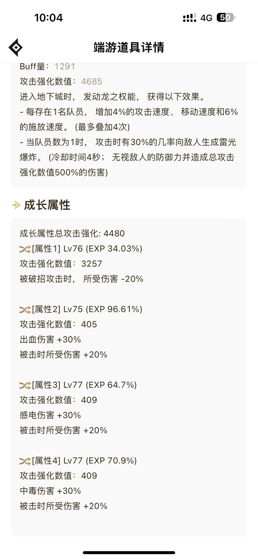258x559 pixels.
Task: Tap the arrow icon before 成长属性
Action: 16,205
